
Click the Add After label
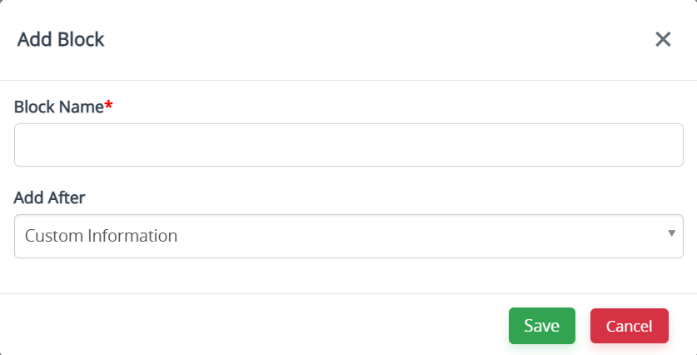tap(49, 197)
